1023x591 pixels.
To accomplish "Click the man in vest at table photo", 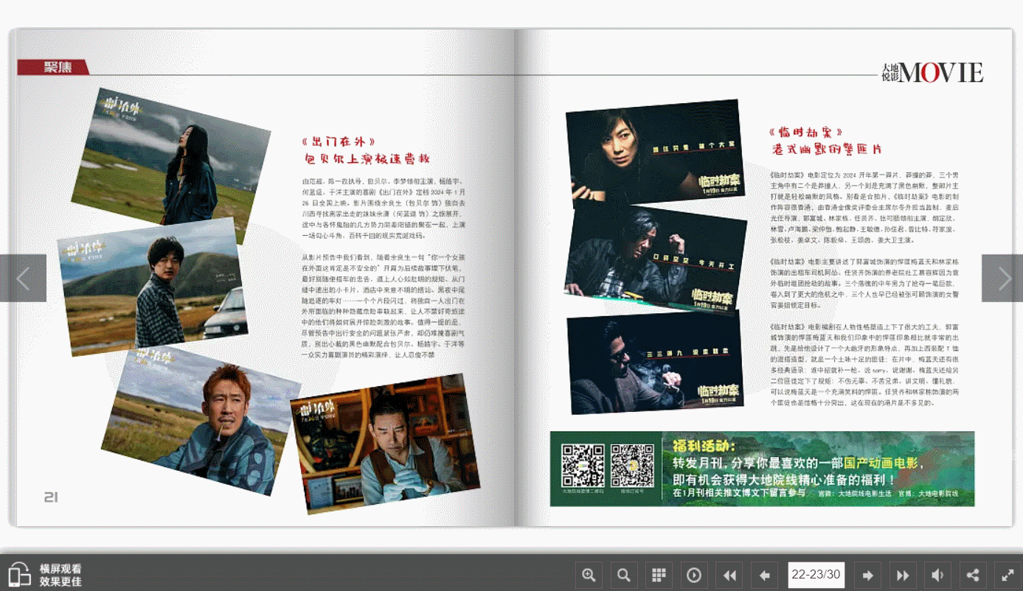I will (x=384, y=444).
